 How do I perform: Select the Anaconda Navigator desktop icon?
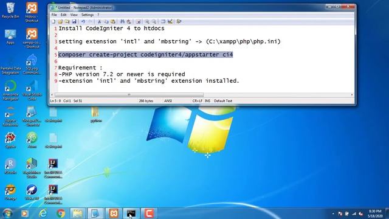(x=10, y=90)
